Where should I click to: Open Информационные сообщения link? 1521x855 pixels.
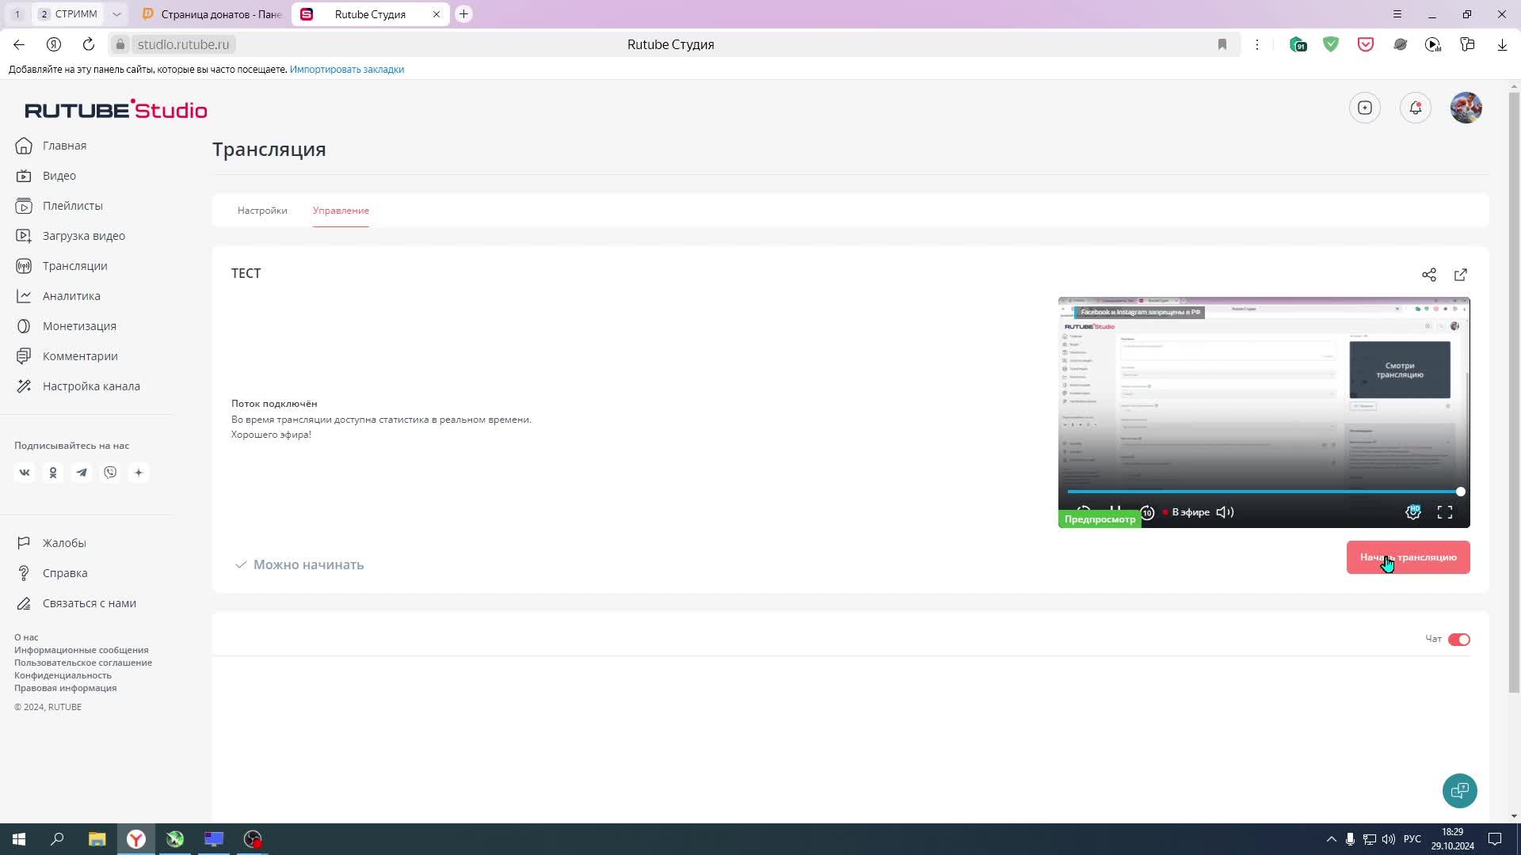click(81, 650)
